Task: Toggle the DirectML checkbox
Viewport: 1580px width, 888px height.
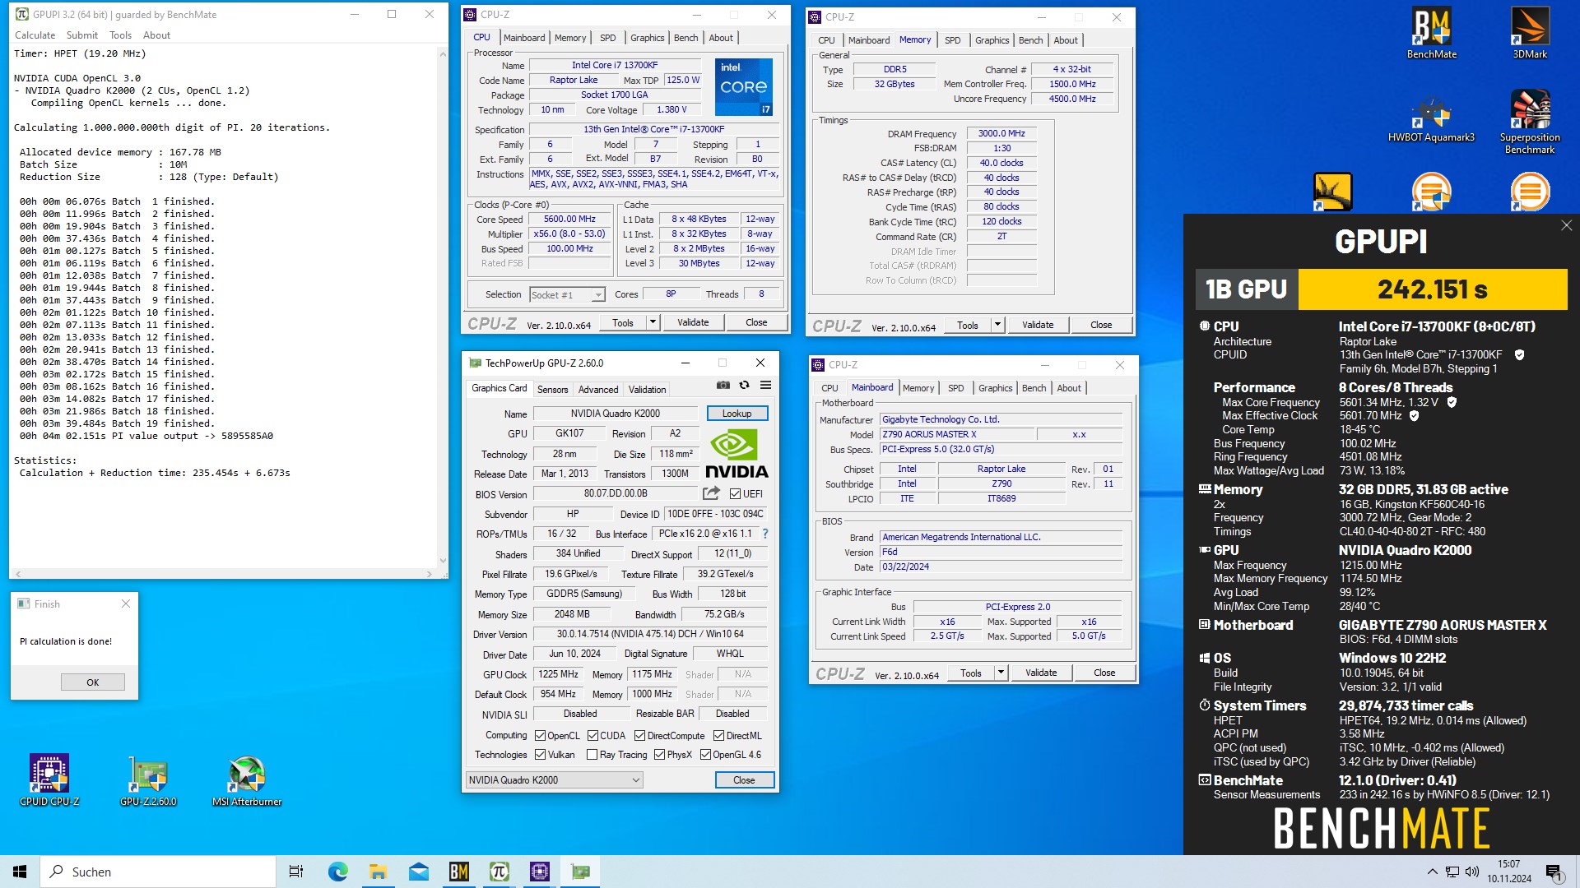Action: pos(718,736)
